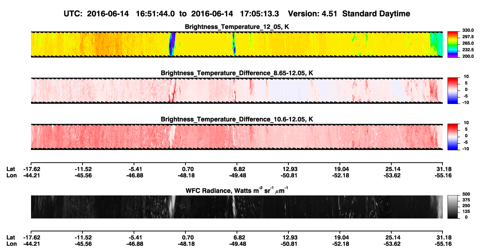Click the 8.65-12.05 difference image strip

(x=237, y=90)
